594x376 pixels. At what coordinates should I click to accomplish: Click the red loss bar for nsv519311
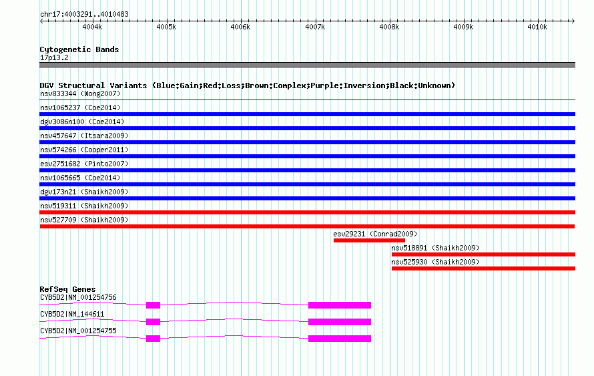pos(307,212)
